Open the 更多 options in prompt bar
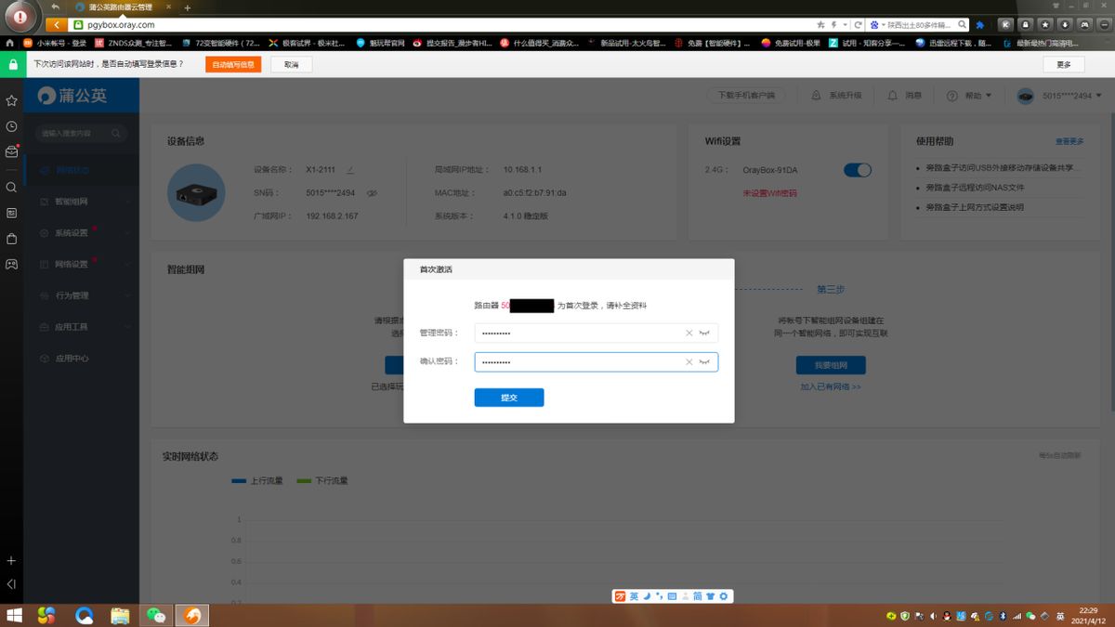Image resolution: width=1115 pixels, height=627 pixels. click(1064, 64)
